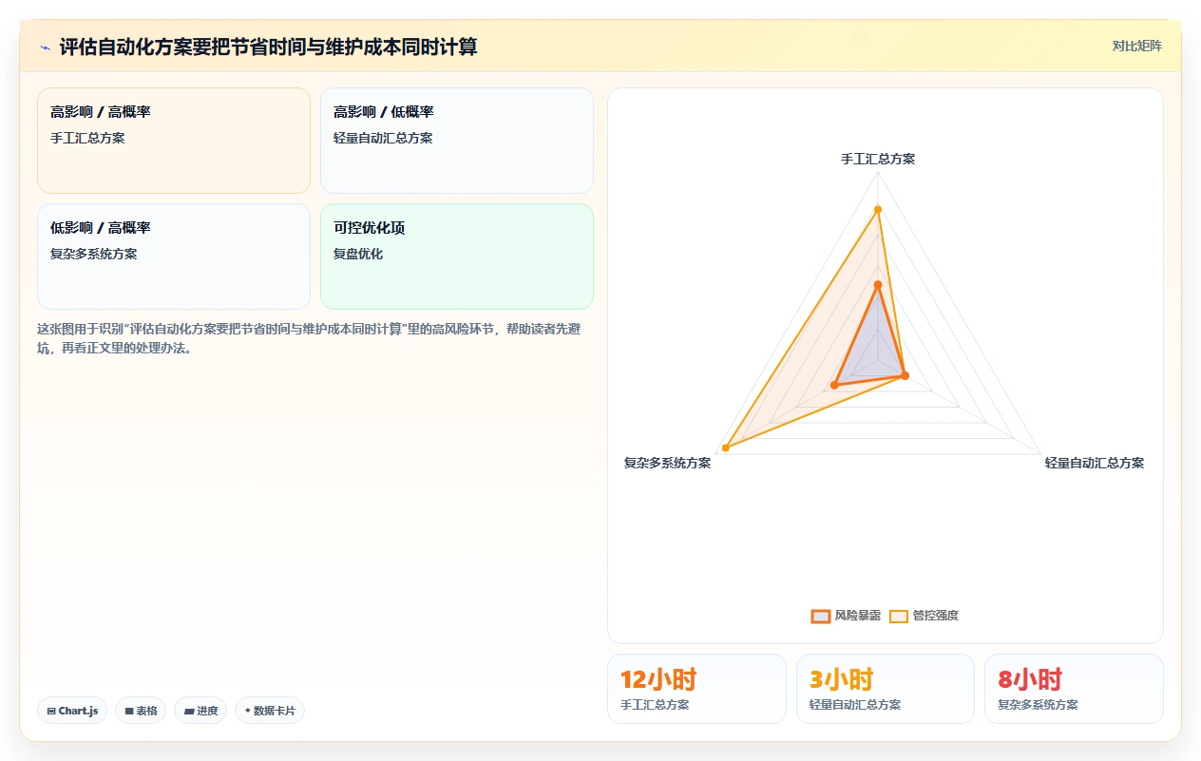Click the 复杂多系统方案 caption under 8小时
Image resolution: width=1201 pixels, height=761 pixels.
[x=1038, y=705]
